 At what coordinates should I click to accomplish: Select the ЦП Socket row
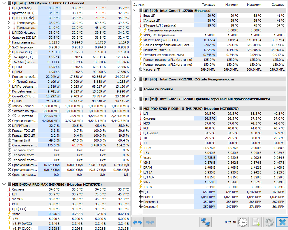[212, 133]
